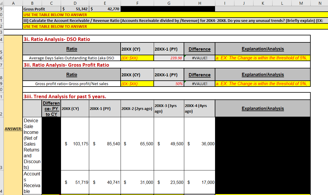328x195 pixels.
Task: Select Accounts Receivable value 51,719
Action: pyautogui.click(x=75, y=182)
